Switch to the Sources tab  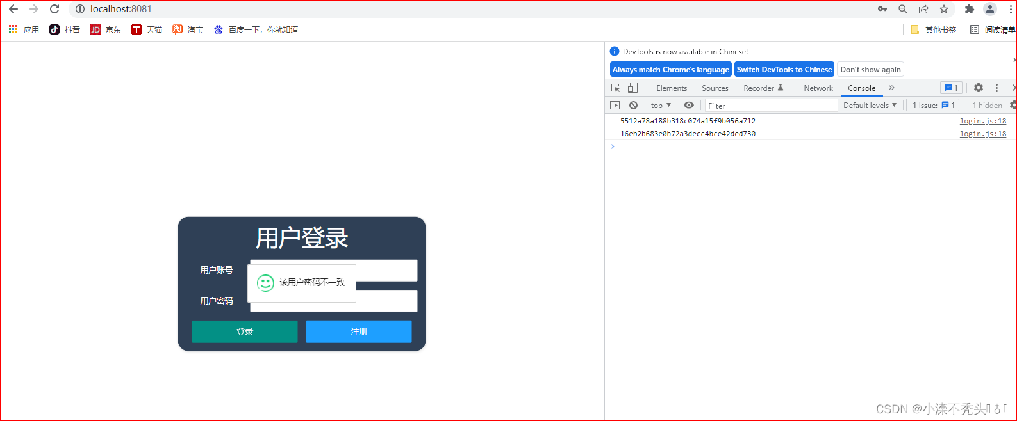(x=715, y=88)
